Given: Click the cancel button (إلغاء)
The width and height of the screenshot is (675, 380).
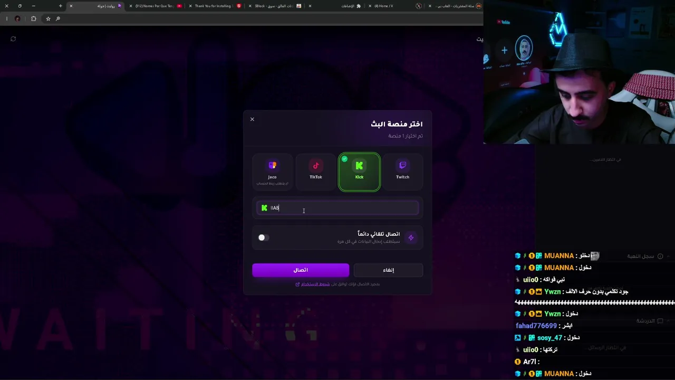Looking at the screenshot, I should click(x=388, y=270).
